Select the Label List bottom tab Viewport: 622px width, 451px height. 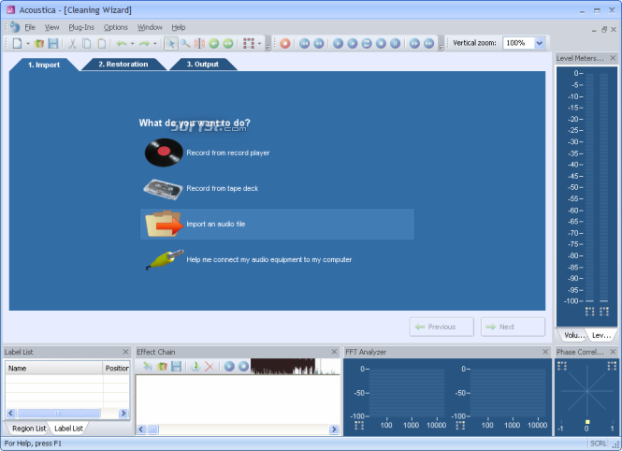tap(68, 429)
